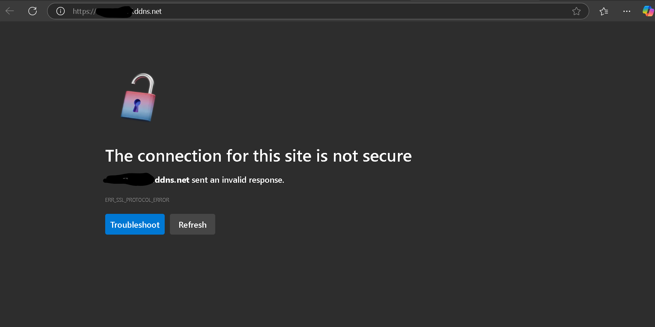Open the Favorites list icon
This screenshot has width=655, height=327.
coord(604,11)
